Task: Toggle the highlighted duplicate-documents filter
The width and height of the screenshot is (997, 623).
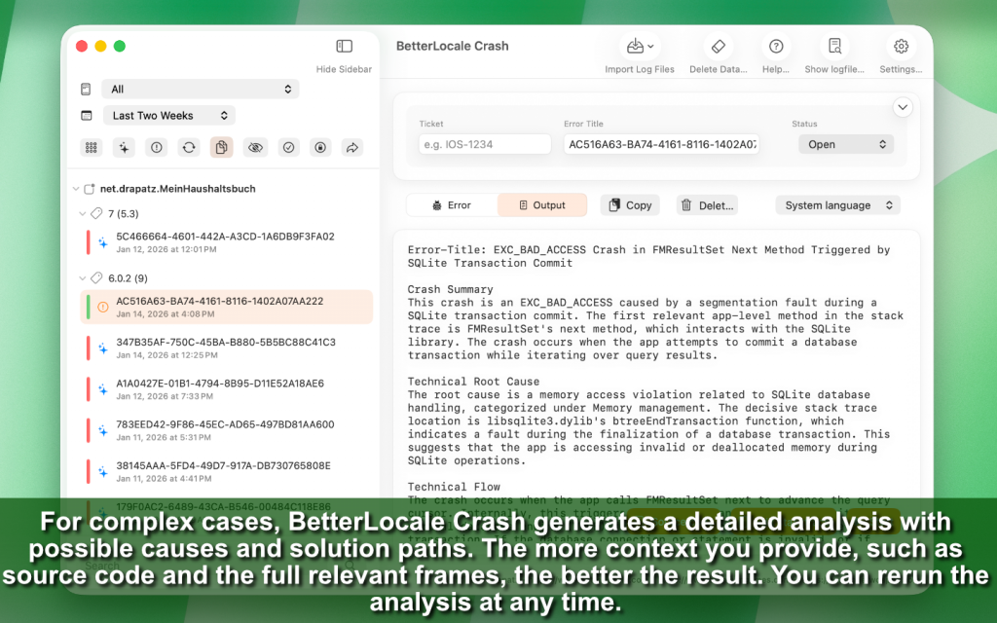Action: point(222,147)
